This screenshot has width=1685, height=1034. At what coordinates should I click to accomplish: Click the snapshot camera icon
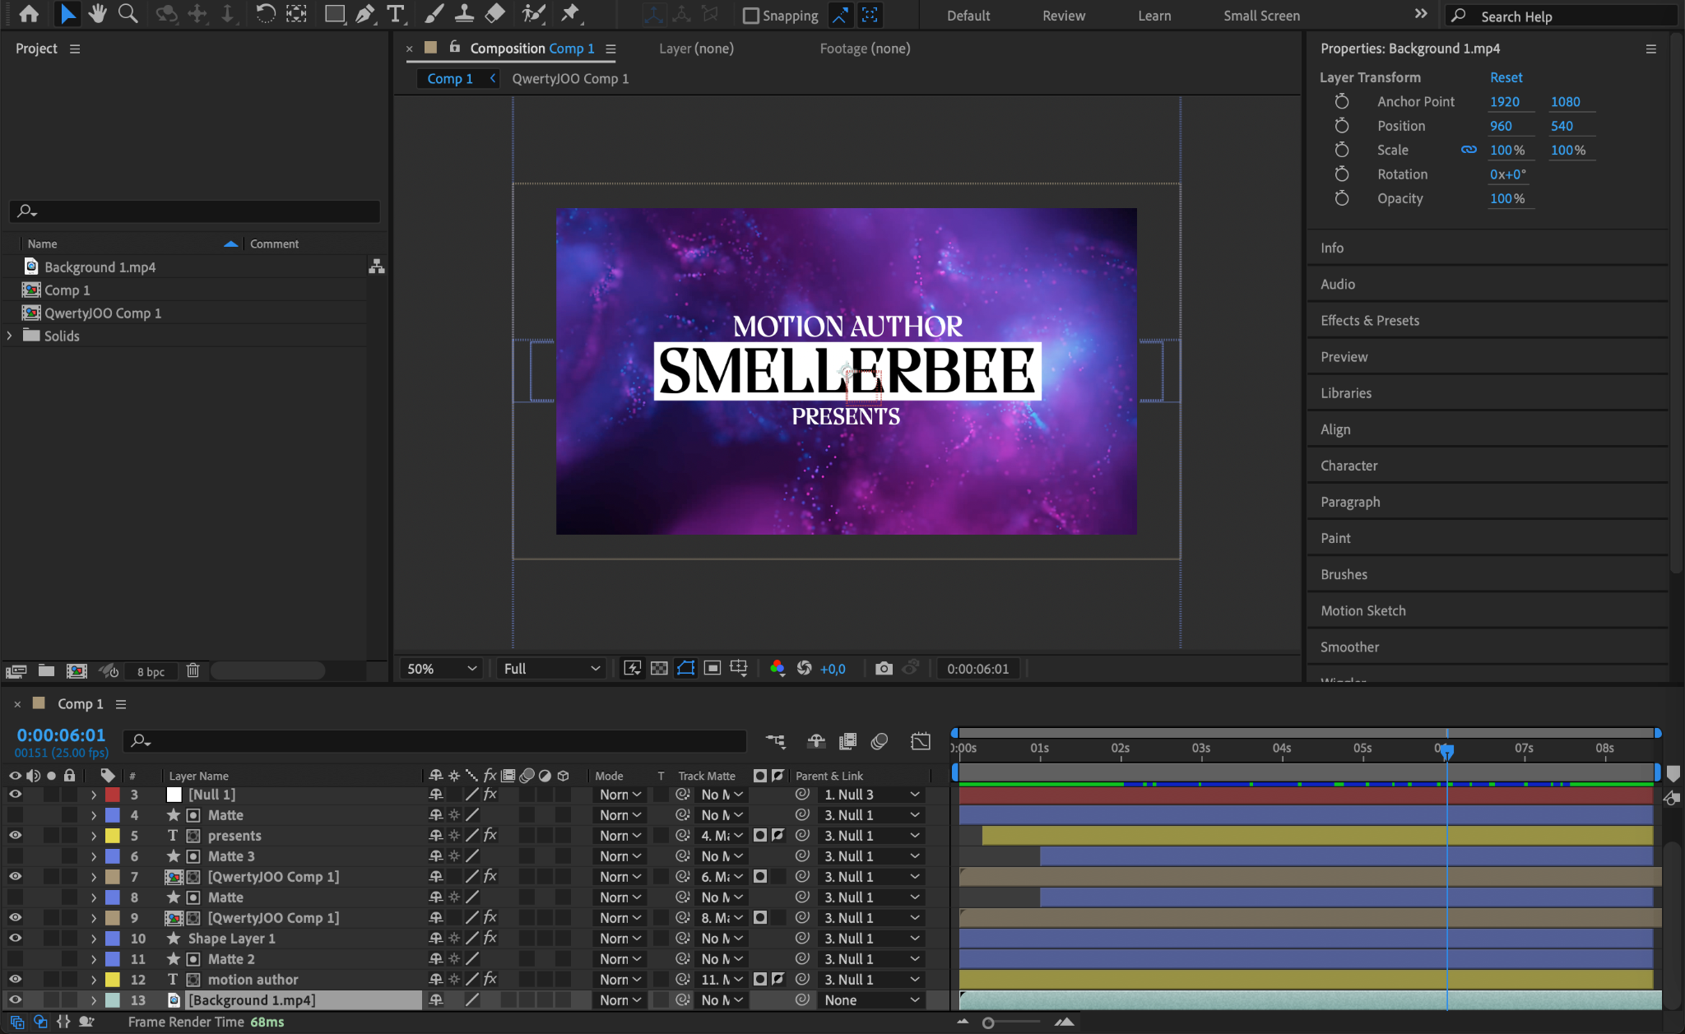pos(884,668)
